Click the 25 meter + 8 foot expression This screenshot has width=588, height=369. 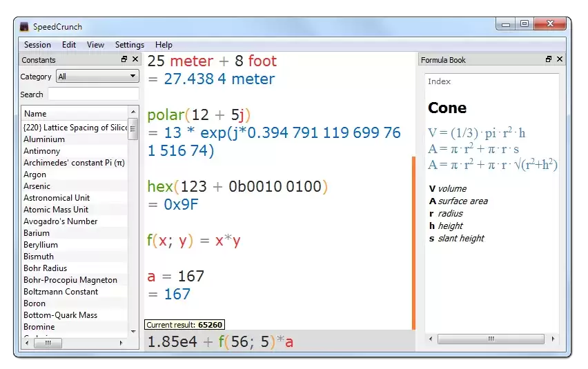[x=212, y=61]
